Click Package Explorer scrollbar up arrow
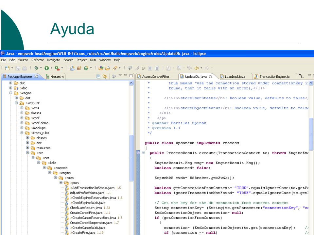 click(131, 83)
